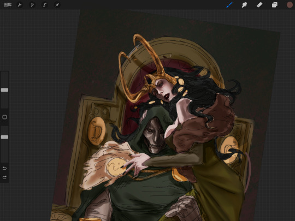Open the active color picker circle
The height and width of the screenshot is (221, 295).
coord(290,5)
